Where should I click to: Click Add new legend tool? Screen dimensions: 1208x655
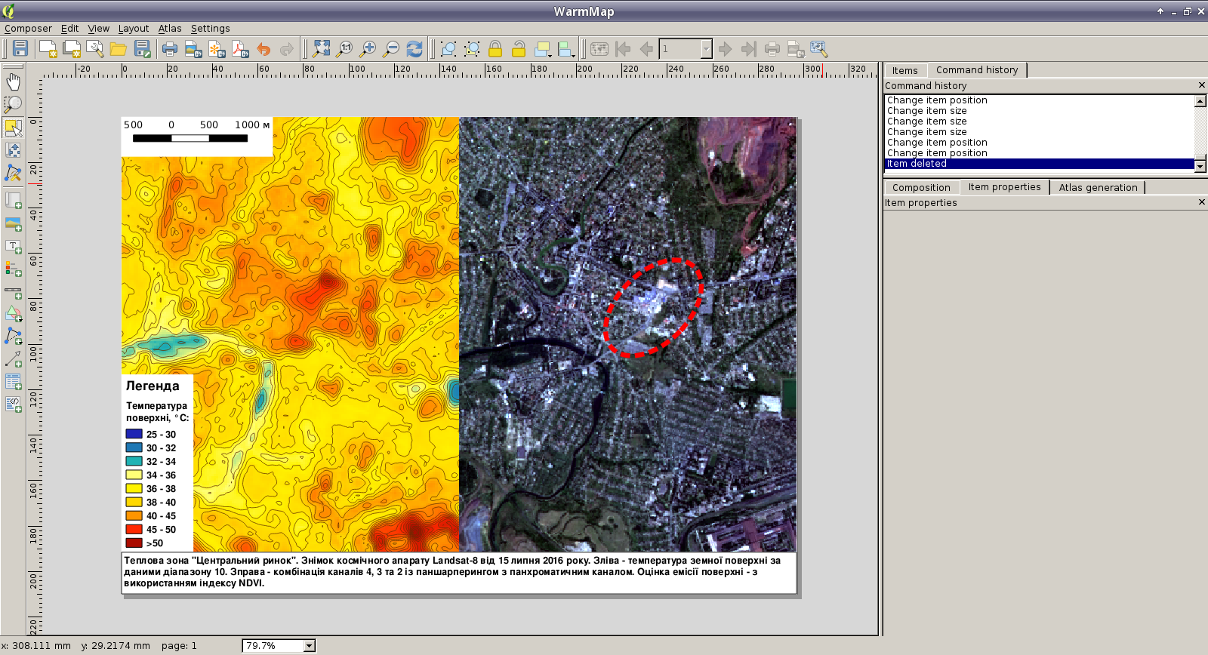pyautogui.click(x=13, y=269)
